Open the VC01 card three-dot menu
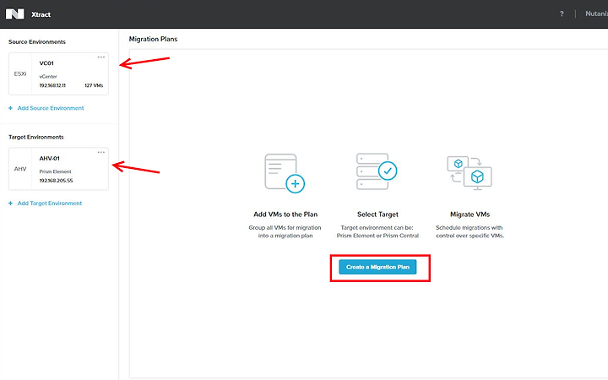Image resolution: width=608 pixels, height=380 pixels. pos(101,57)
